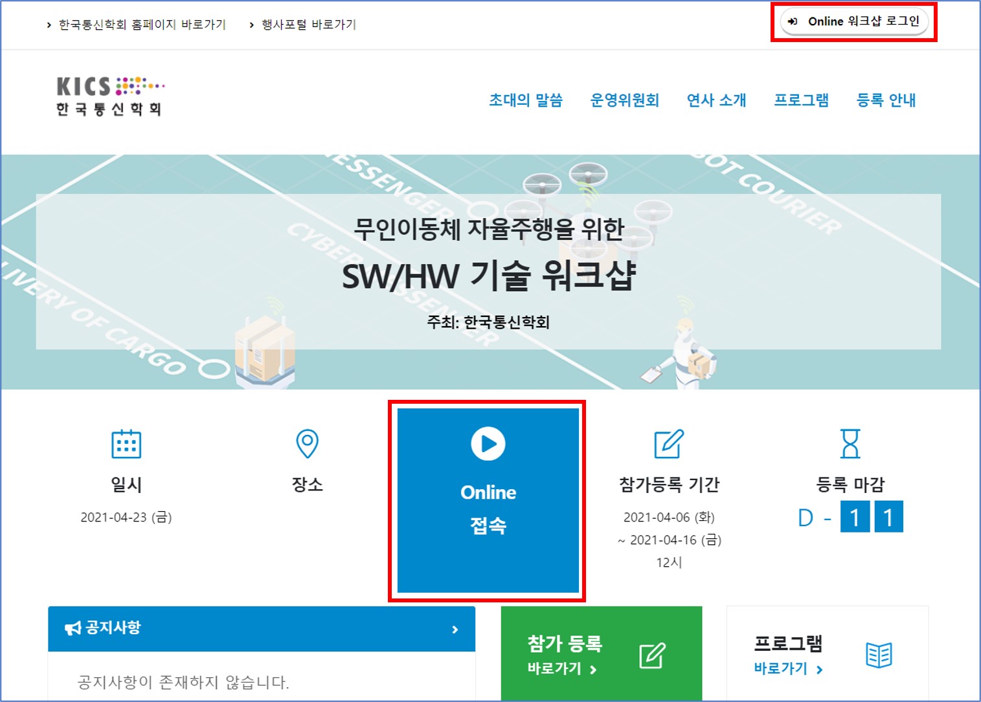Click the edit pencil icon above 참가등록 기간
Viewport: 981px width, 702px height.
(669, 444)
